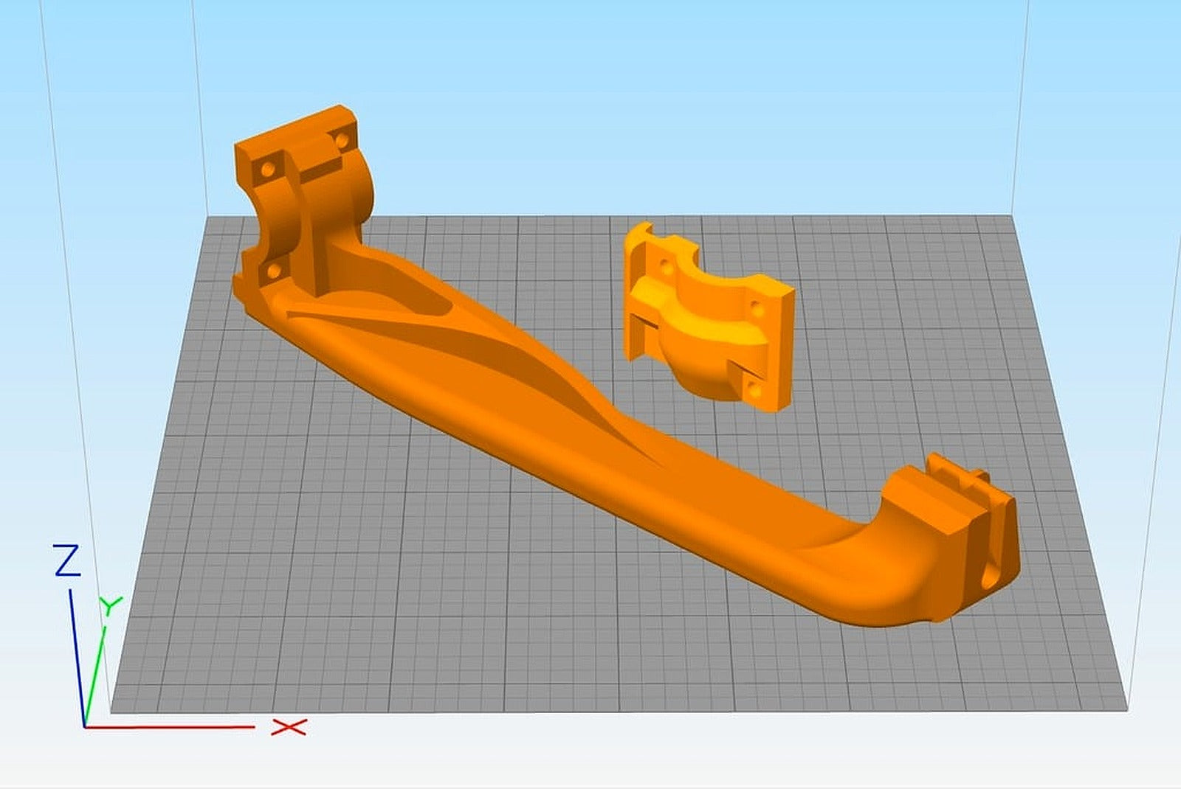The width and height of the screenshot is (1181, 789).
Task: Click the blue Z axis label
Action: [69, 562]
